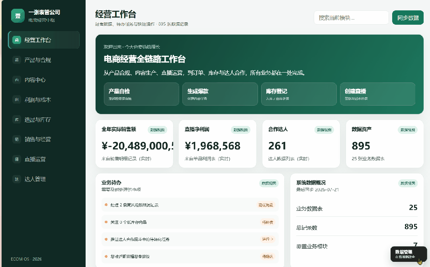Click the company logo icon in the sidebar
The image size is (430, 267).
tap(18, 16)
